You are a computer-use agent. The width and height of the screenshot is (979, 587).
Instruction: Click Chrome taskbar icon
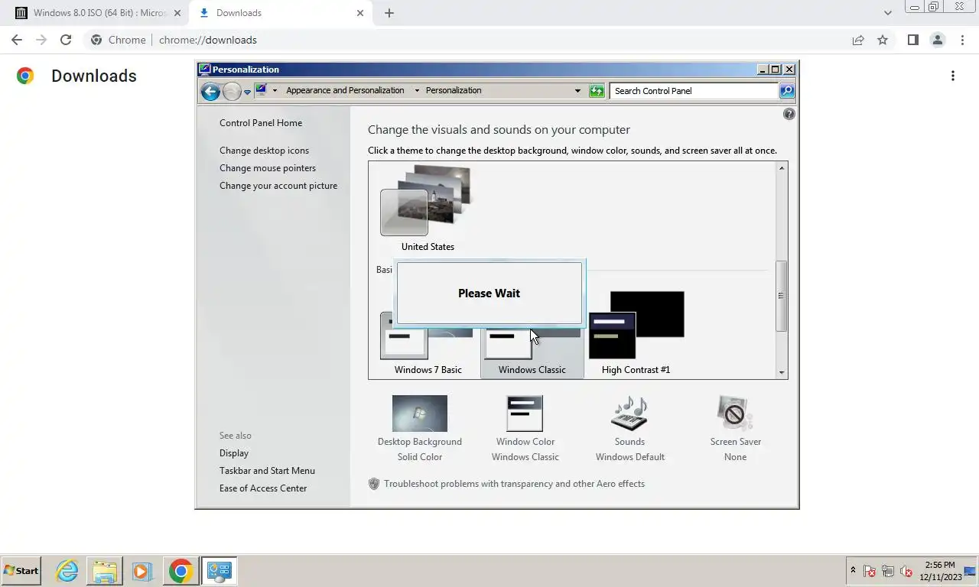click(181, 571)
